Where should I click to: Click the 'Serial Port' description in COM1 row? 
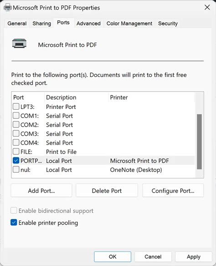(x=59, y=116)
